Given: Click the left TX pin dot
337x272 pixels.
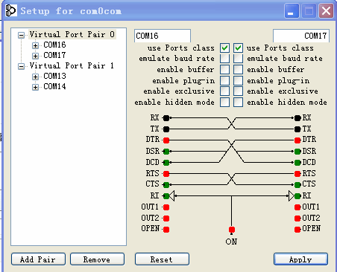Looking at the screenshot, I should (166, 129).
